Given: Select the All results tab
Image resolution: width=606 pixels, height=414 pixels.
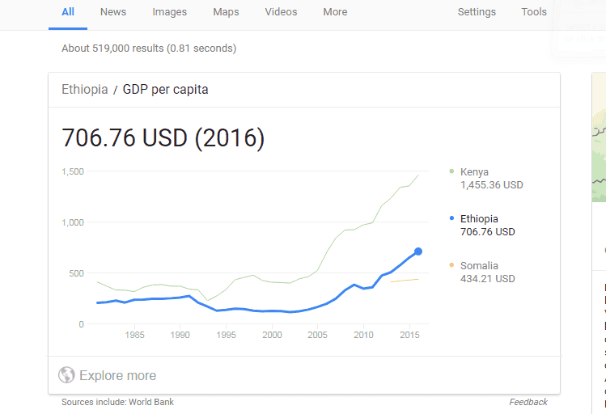Looking at the screenshot, I should point(68,12).
